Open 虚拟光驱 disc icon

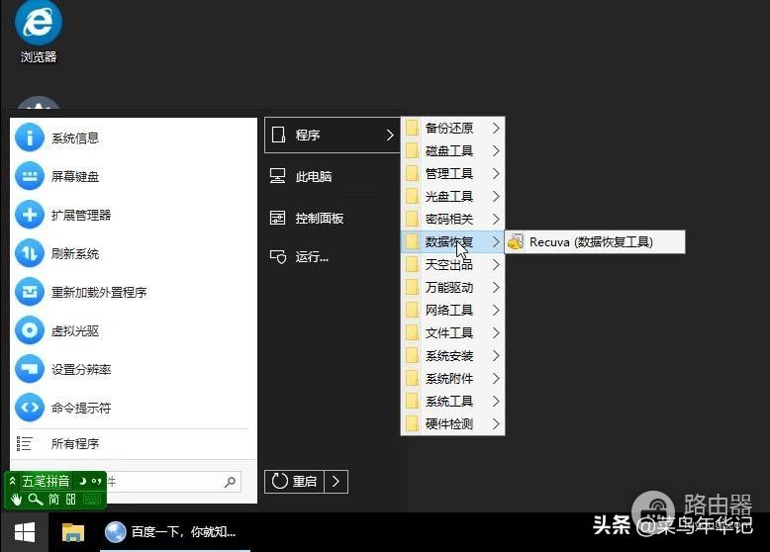pos(30,331)
